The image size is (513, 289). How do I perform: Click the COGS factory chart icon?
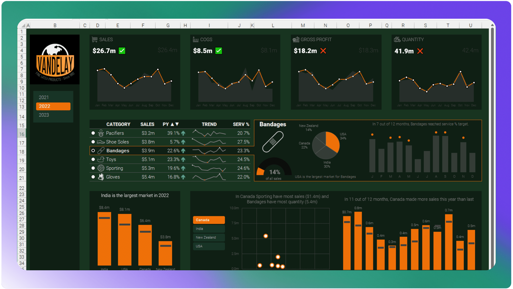click(196, 40)
